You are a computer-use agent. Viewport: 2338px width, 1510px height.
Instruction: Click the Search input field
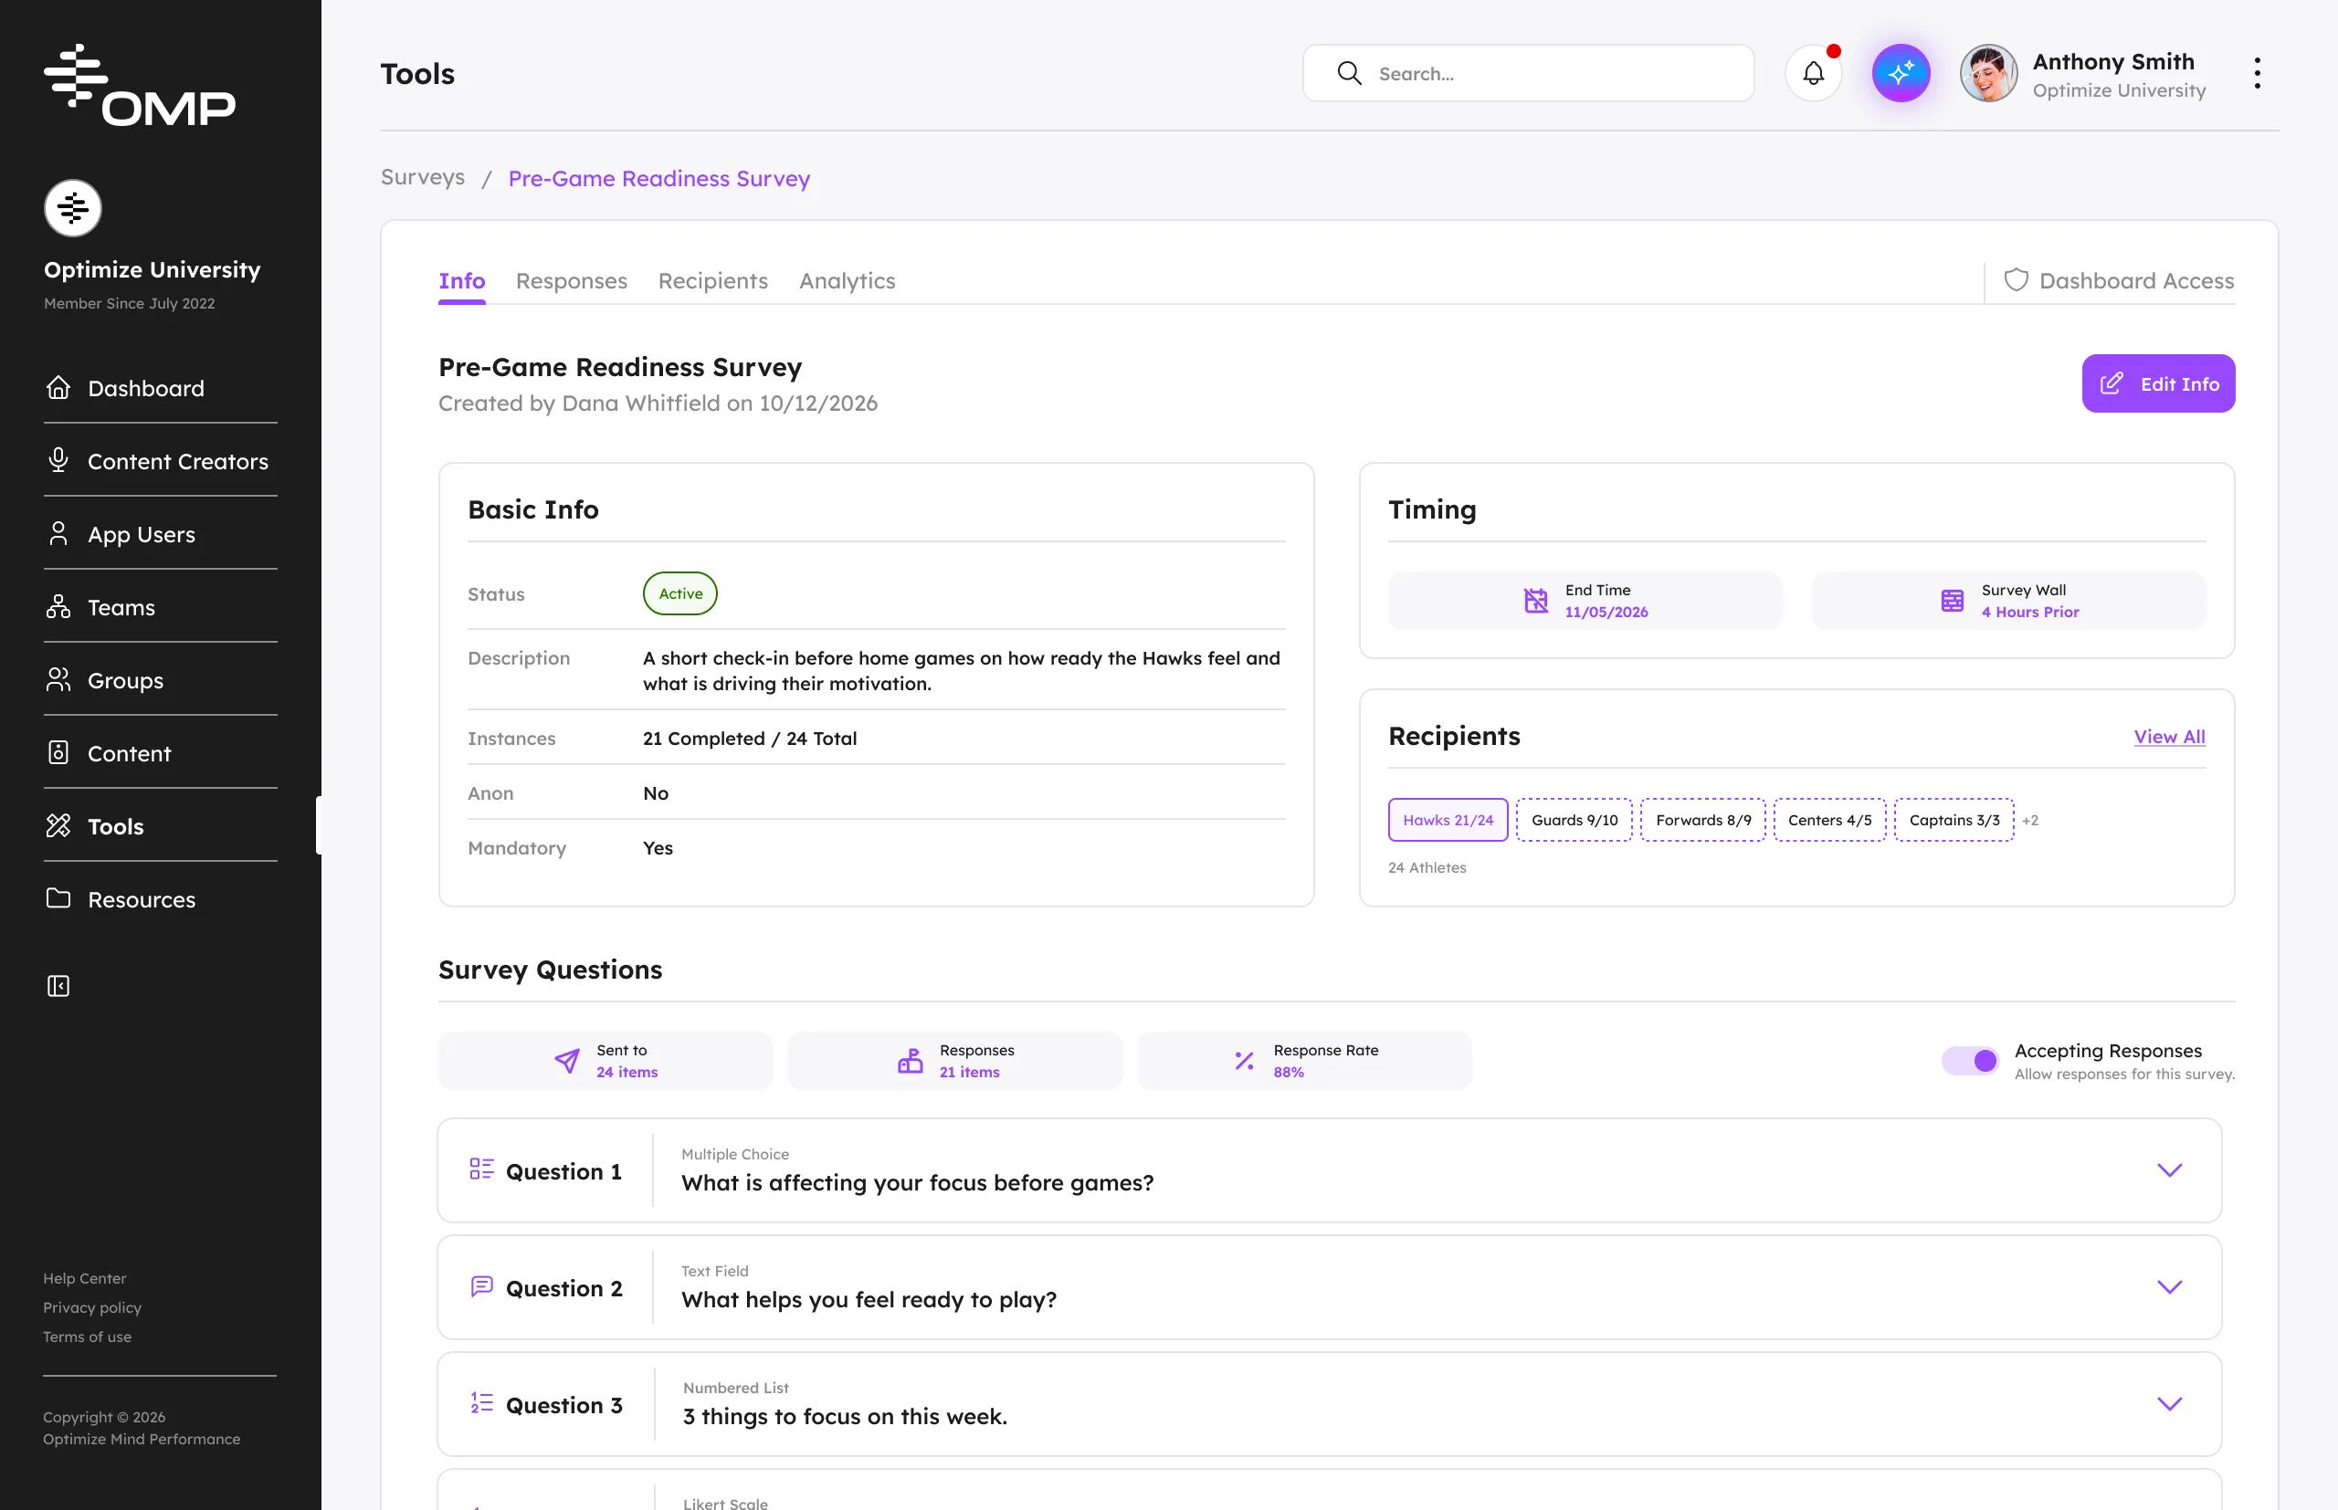click(1528, 74)
